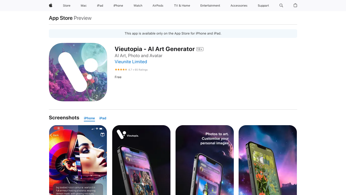View the Photos to art screenshot
The height and width of the screenshot is (195, 346).
(205, 160)
